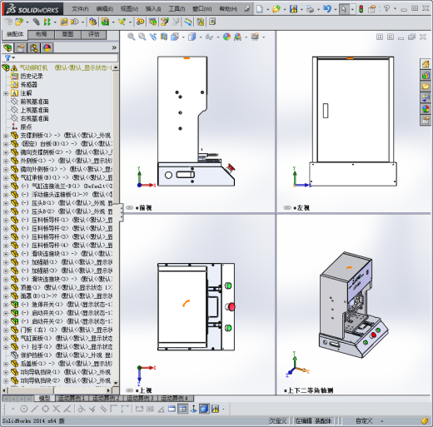Select the 原点 origin item in tree
433x427 pixels.
[26, 127]
